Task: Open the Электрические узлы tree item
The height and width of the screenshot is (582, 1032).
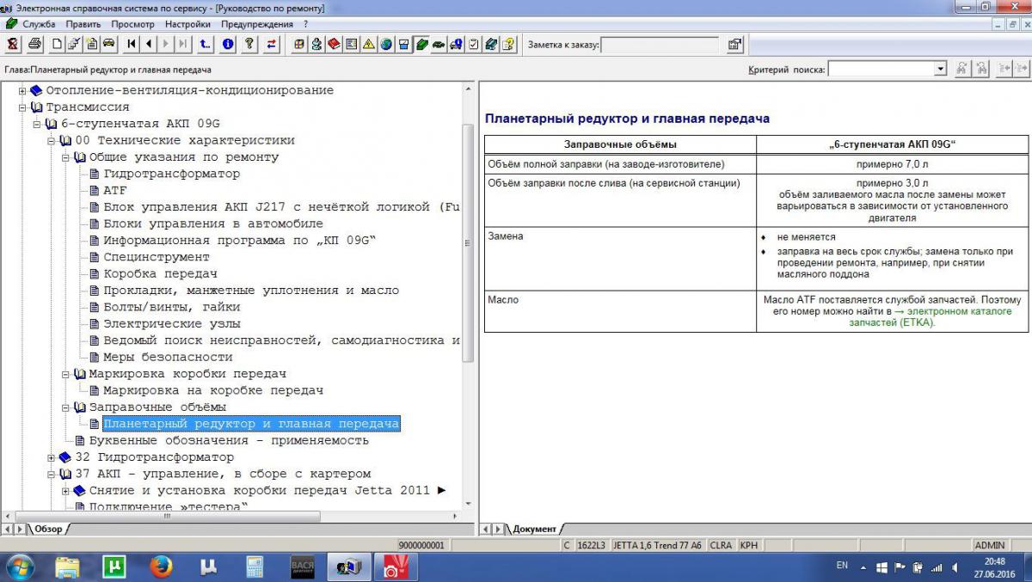Action: (x=172, y=324)
